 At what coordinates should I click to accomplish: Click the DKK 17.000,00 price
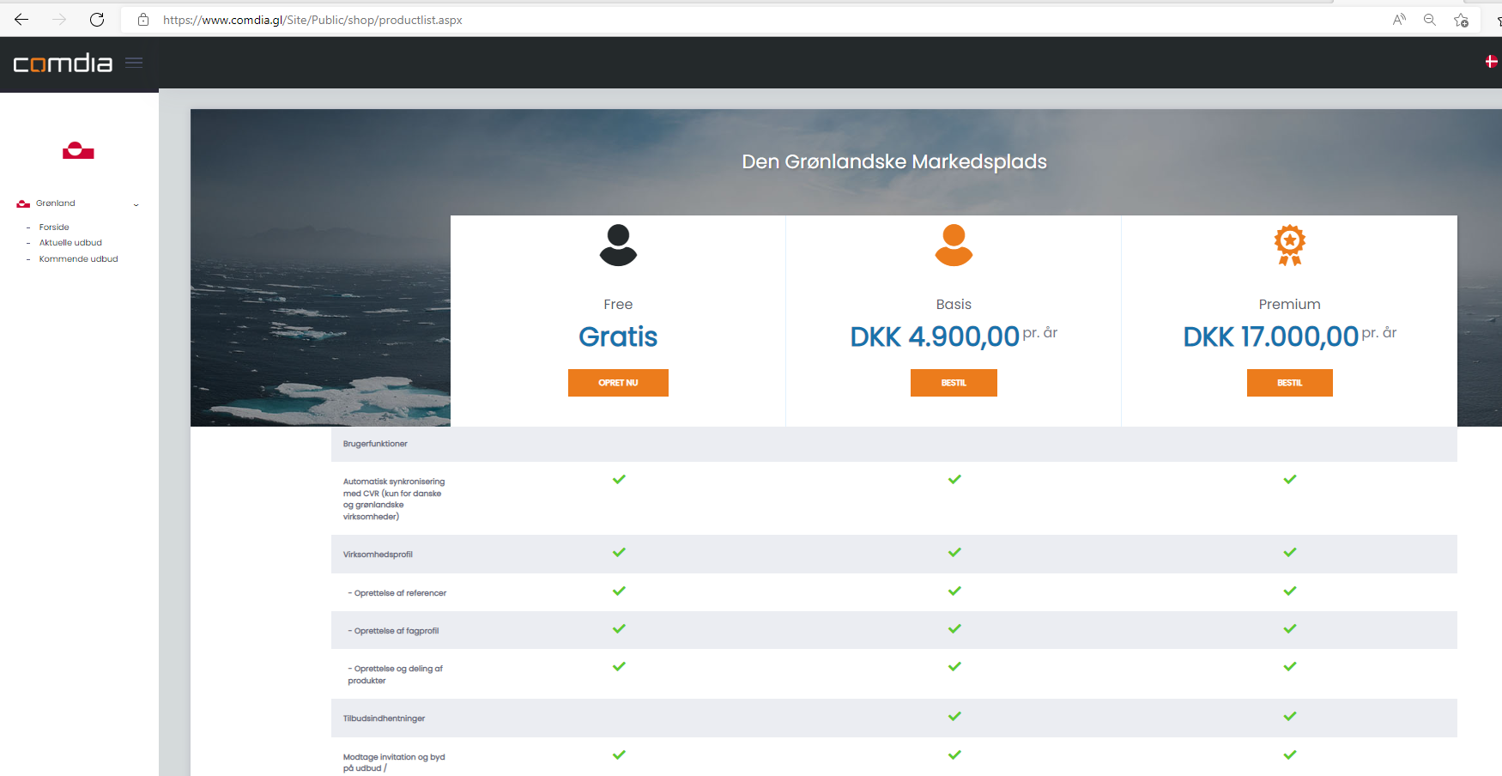[1271, 336]
